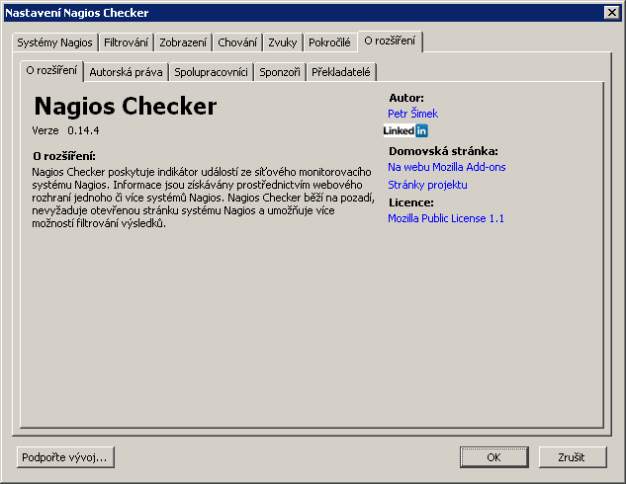Click the Autor: label
This screenshot has height=484, width=626.
(x=406, y=98)
